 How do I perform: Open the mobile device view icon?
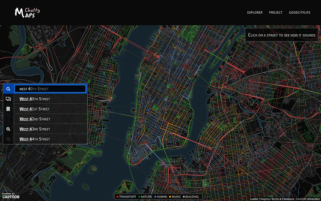tap(8, 109)
